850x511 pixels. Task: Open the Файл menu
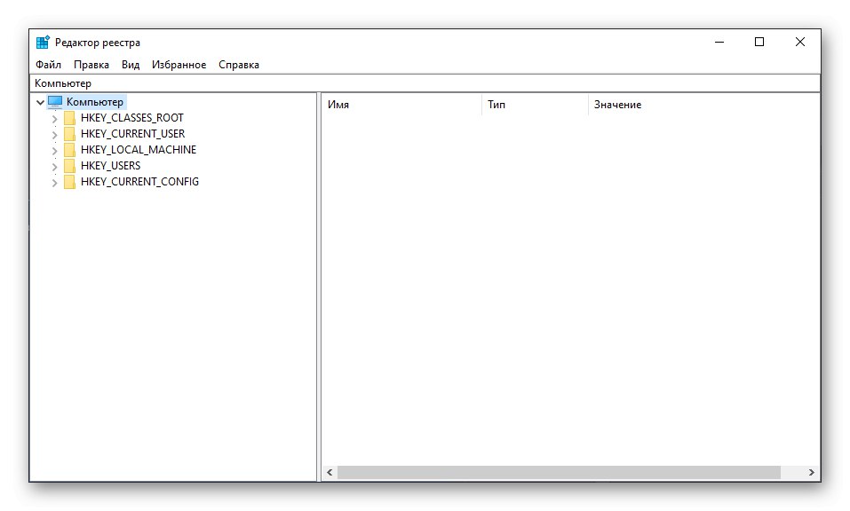click(48, 65)
